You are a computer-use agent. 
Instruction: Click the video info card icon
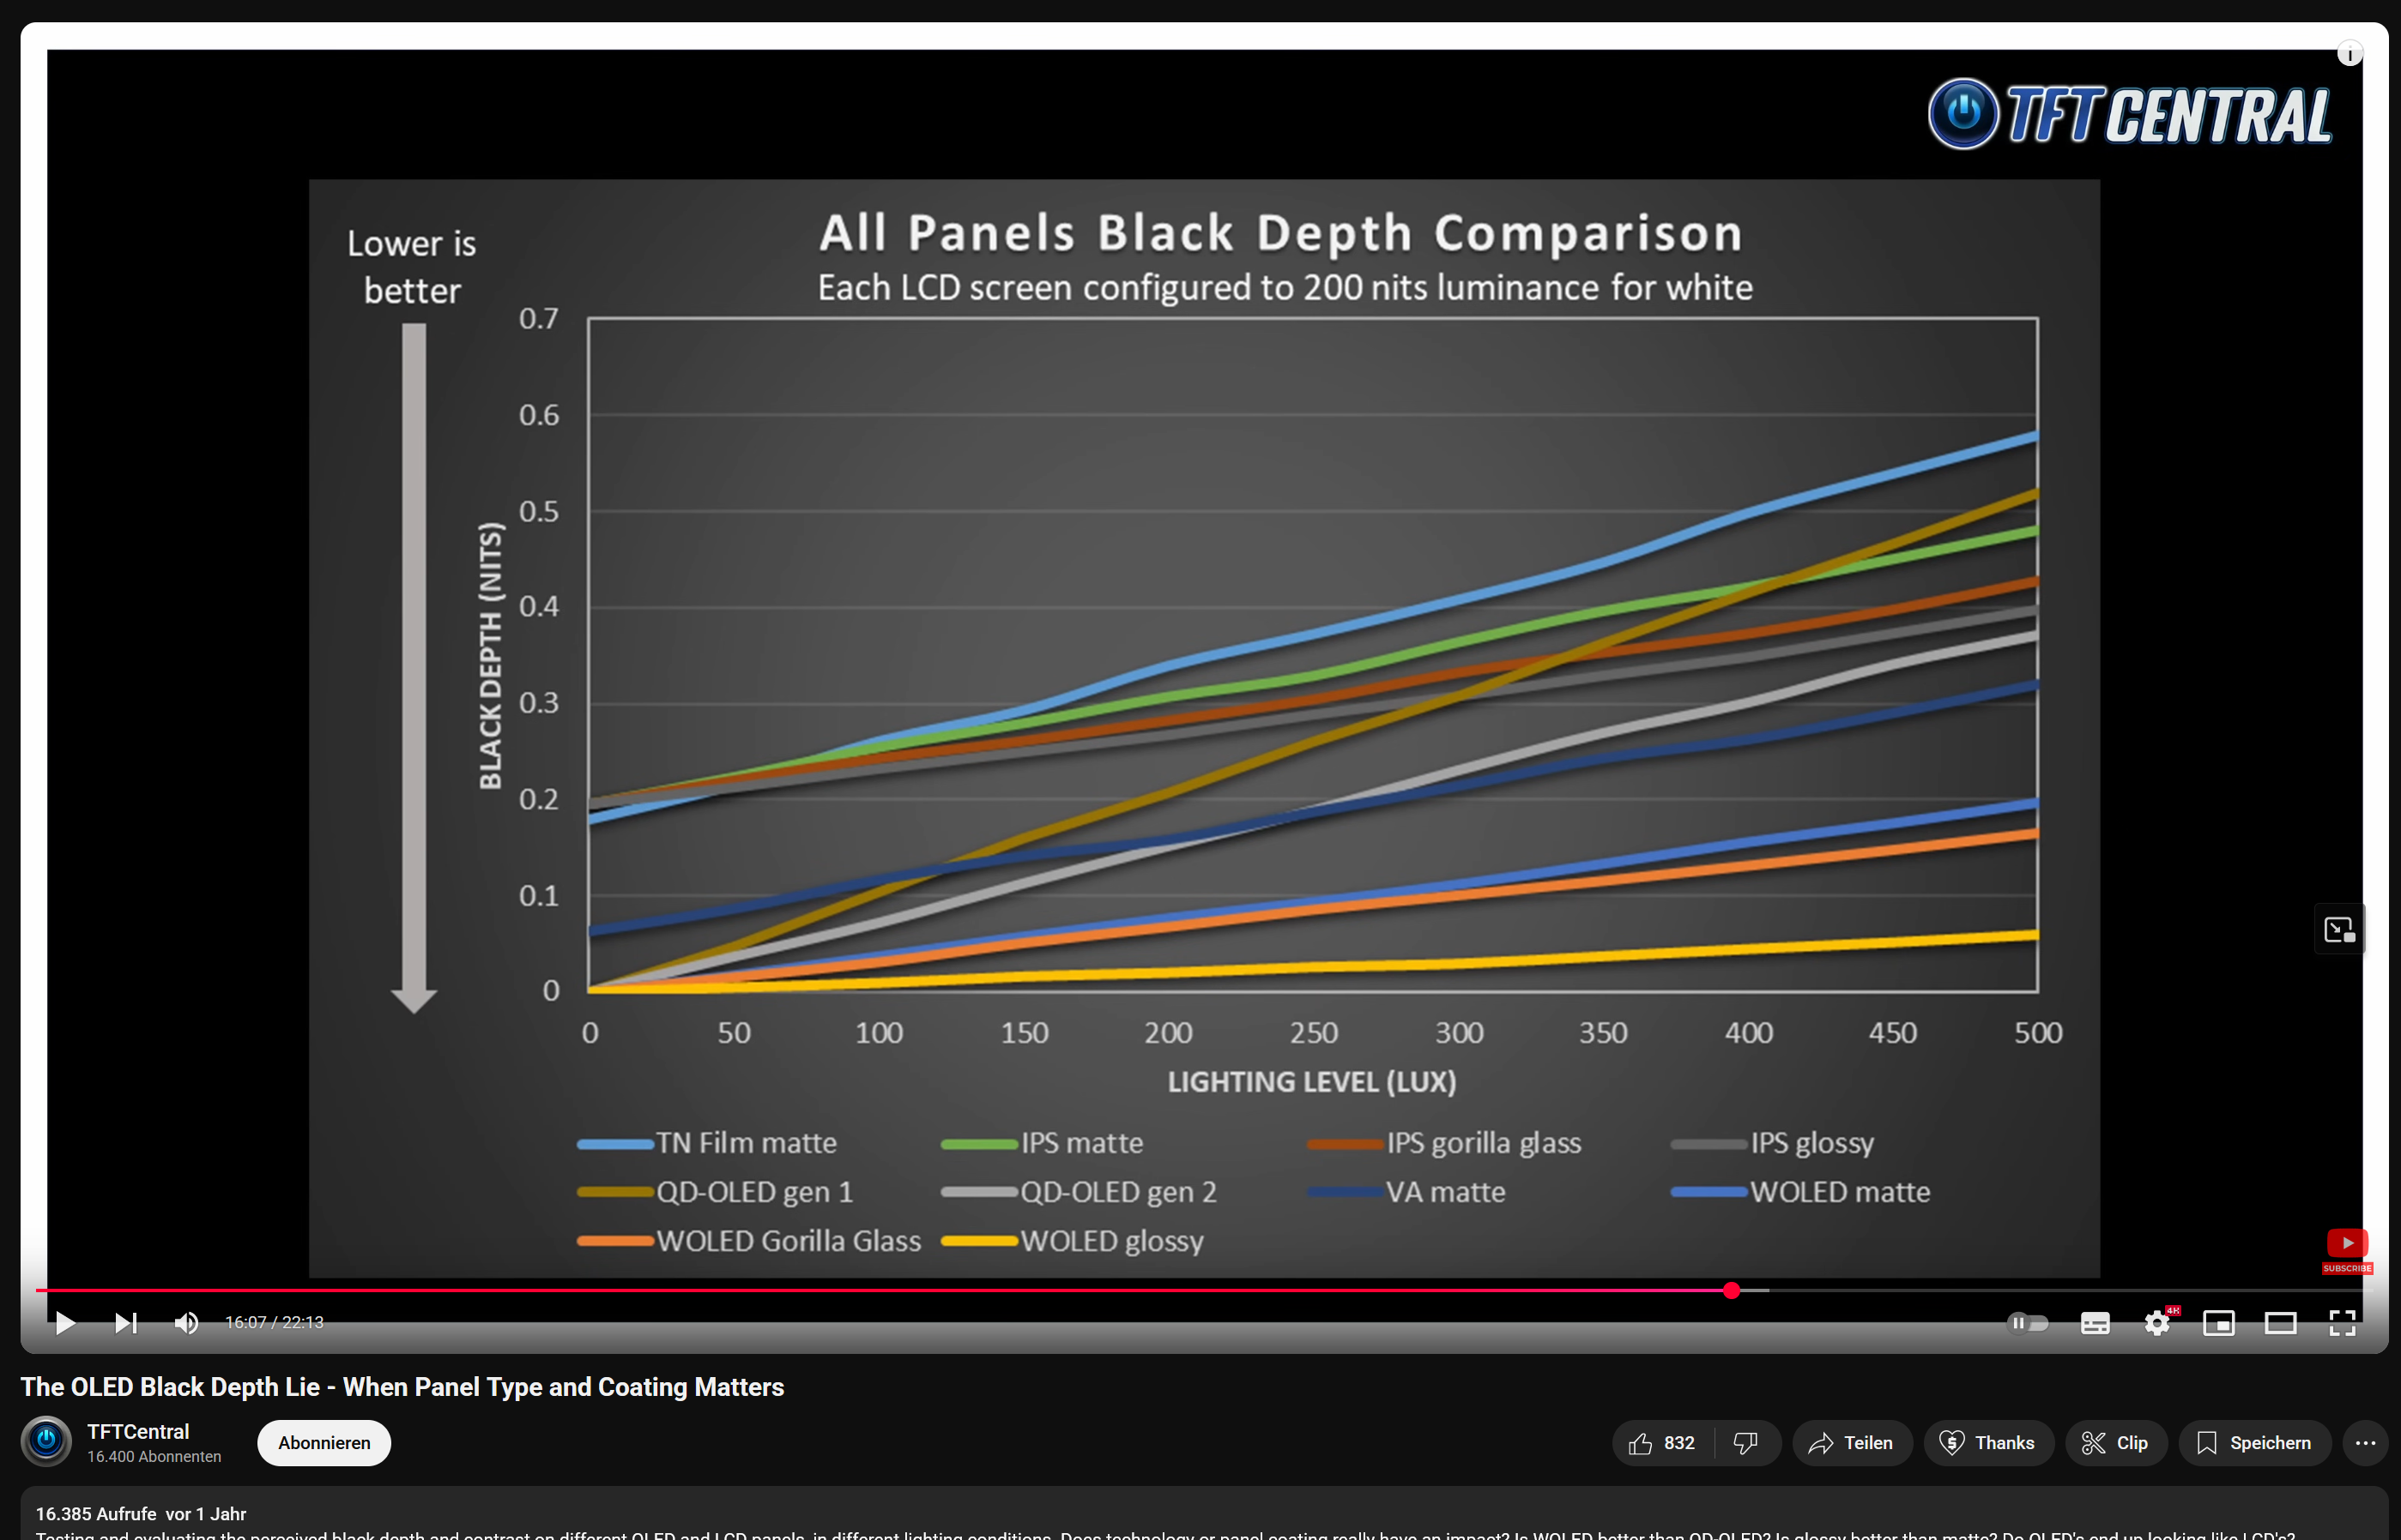(x=2349, y=54)
